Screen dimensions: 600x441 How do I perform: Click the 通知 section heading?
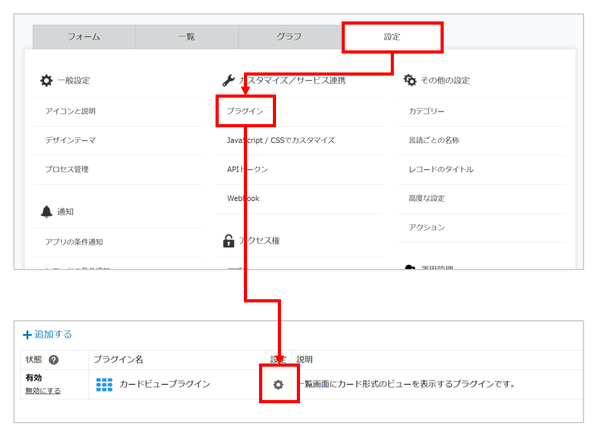pos(65,212)
